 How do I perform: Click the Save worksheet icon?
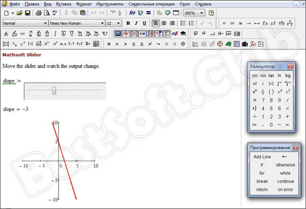tap(27, 13)
